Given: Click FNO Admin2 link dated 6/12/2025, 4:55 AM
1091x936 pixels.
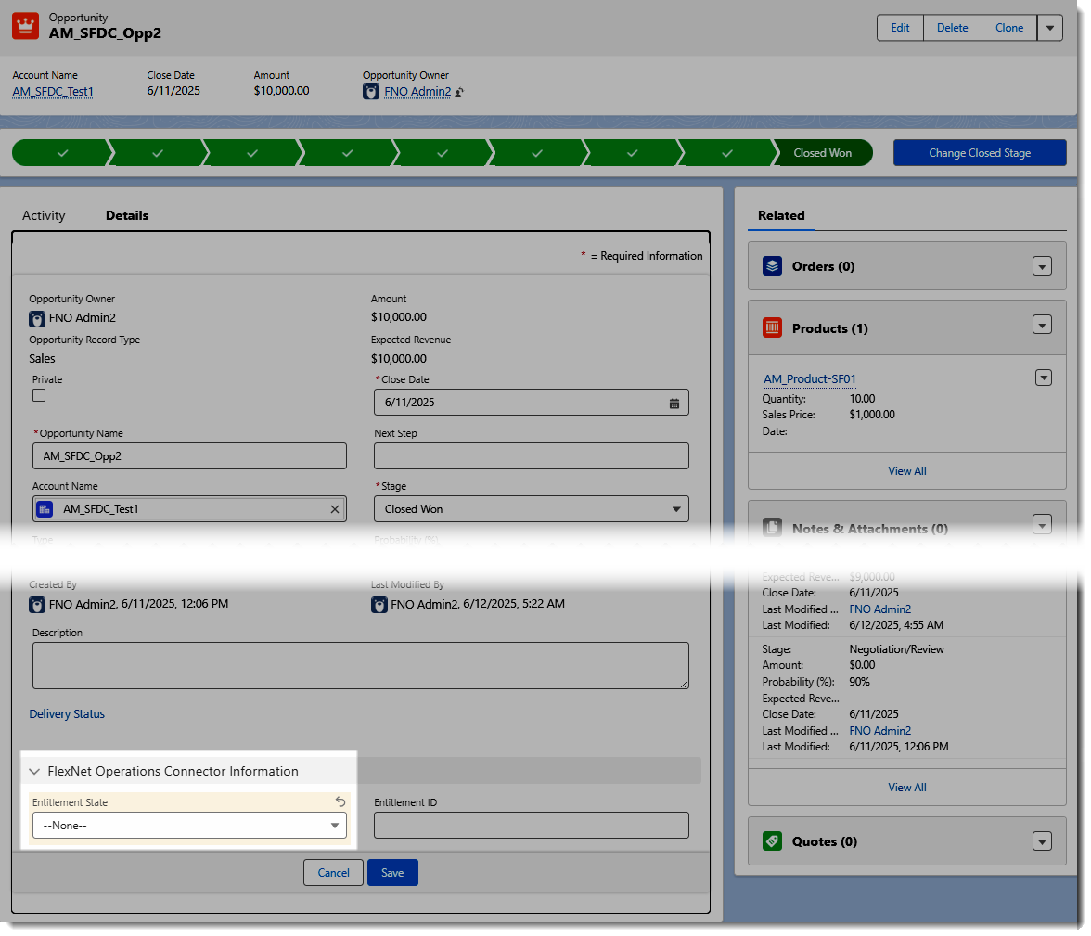Looking at the screenshot, I should pyautogui.click(x=880, y=609).
